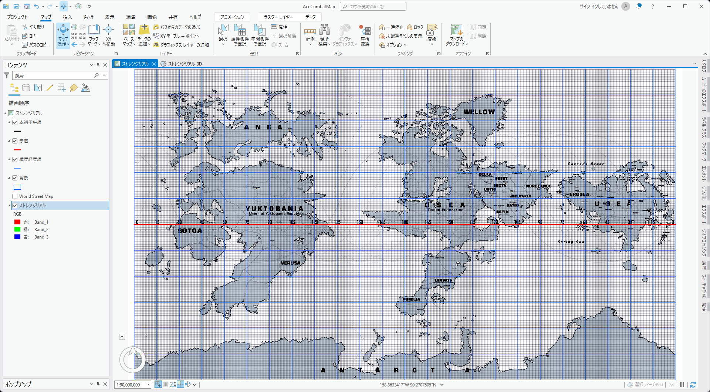Open 属性条件で選択 tool

point(240,35)
